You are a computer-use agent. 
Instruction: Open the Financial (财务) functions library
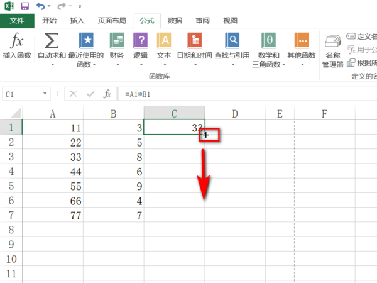point(117,49)
